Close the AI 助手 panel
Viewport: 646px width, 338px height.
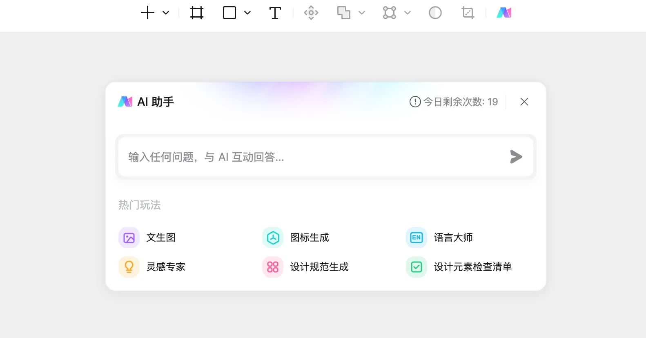click(x=524, y=102)
